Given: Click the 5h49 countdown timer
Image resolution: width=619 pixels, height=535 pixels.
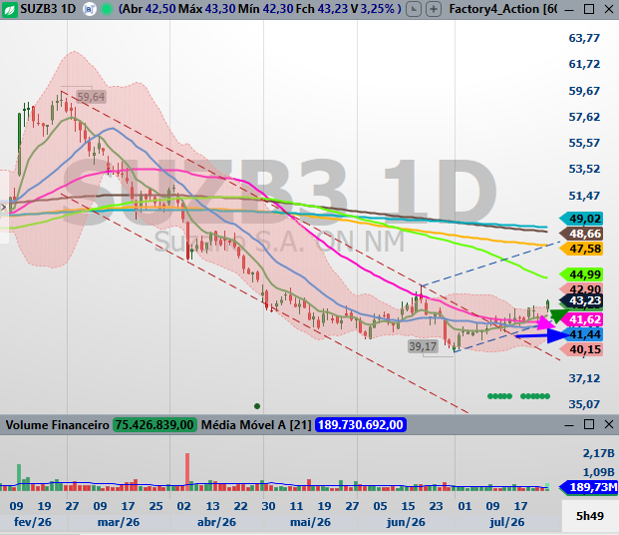Looking at the screenshot, I should click(x=590, y=516).
